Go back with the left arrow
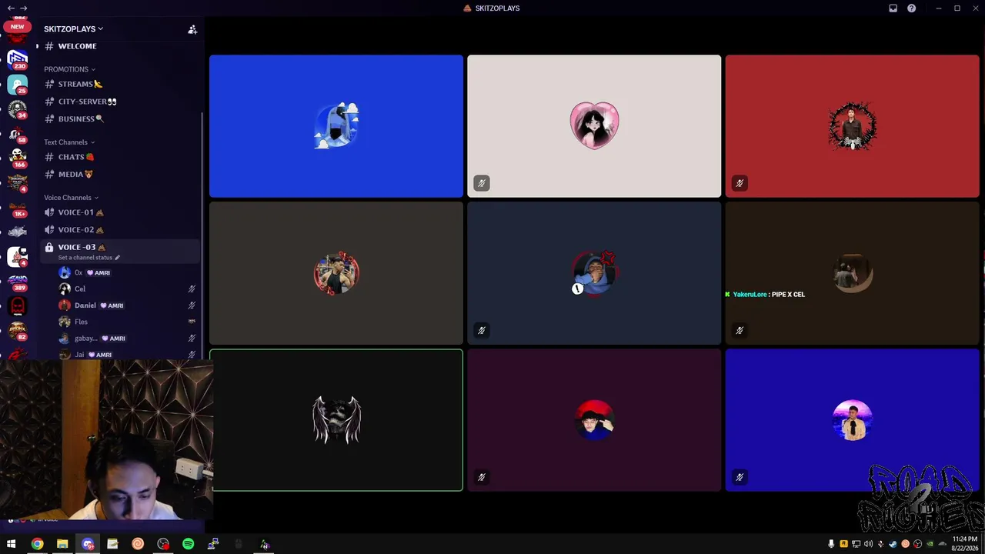Image resolution: width=985 pixels, height=554 pixels. 11,8
